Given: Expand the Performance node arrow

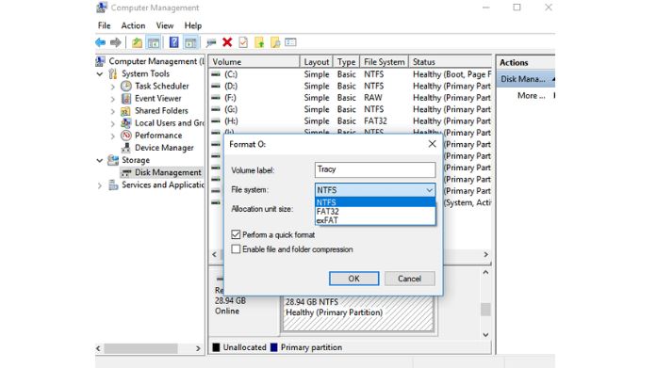Looking at the screenshot, I should click(112, 136).
